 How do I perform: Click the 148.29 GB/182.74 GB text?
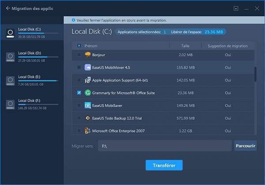point(32,108)
